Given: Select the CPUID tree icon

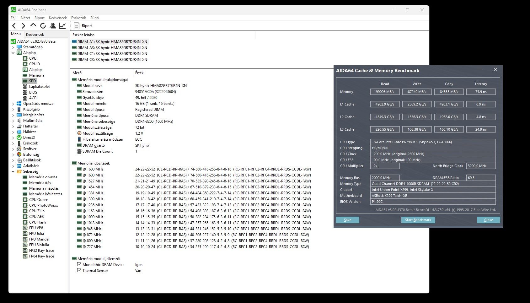Looking at the screenshot, I should [x=25, y=64].
